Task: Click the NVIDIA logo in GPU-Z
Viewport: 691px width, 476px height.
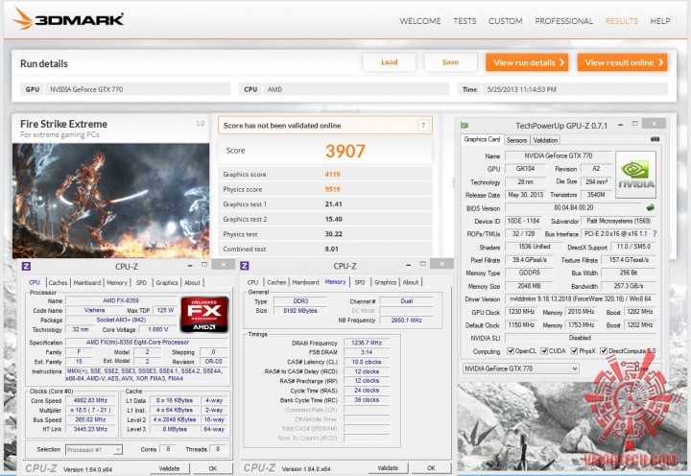Action: click(x=635, y=175)
